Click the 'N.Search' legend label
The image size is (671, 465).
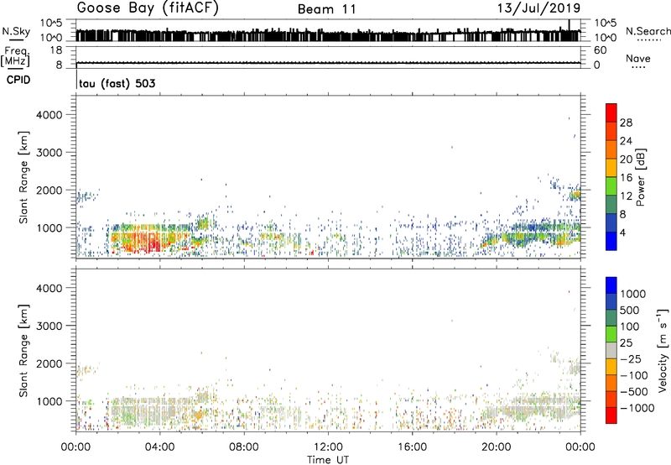648,31
